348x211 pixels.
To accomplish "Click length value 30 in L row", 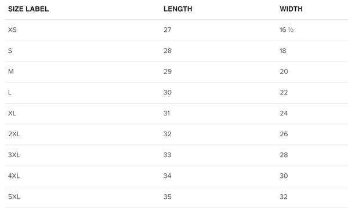I will click(x=168, y=92).
